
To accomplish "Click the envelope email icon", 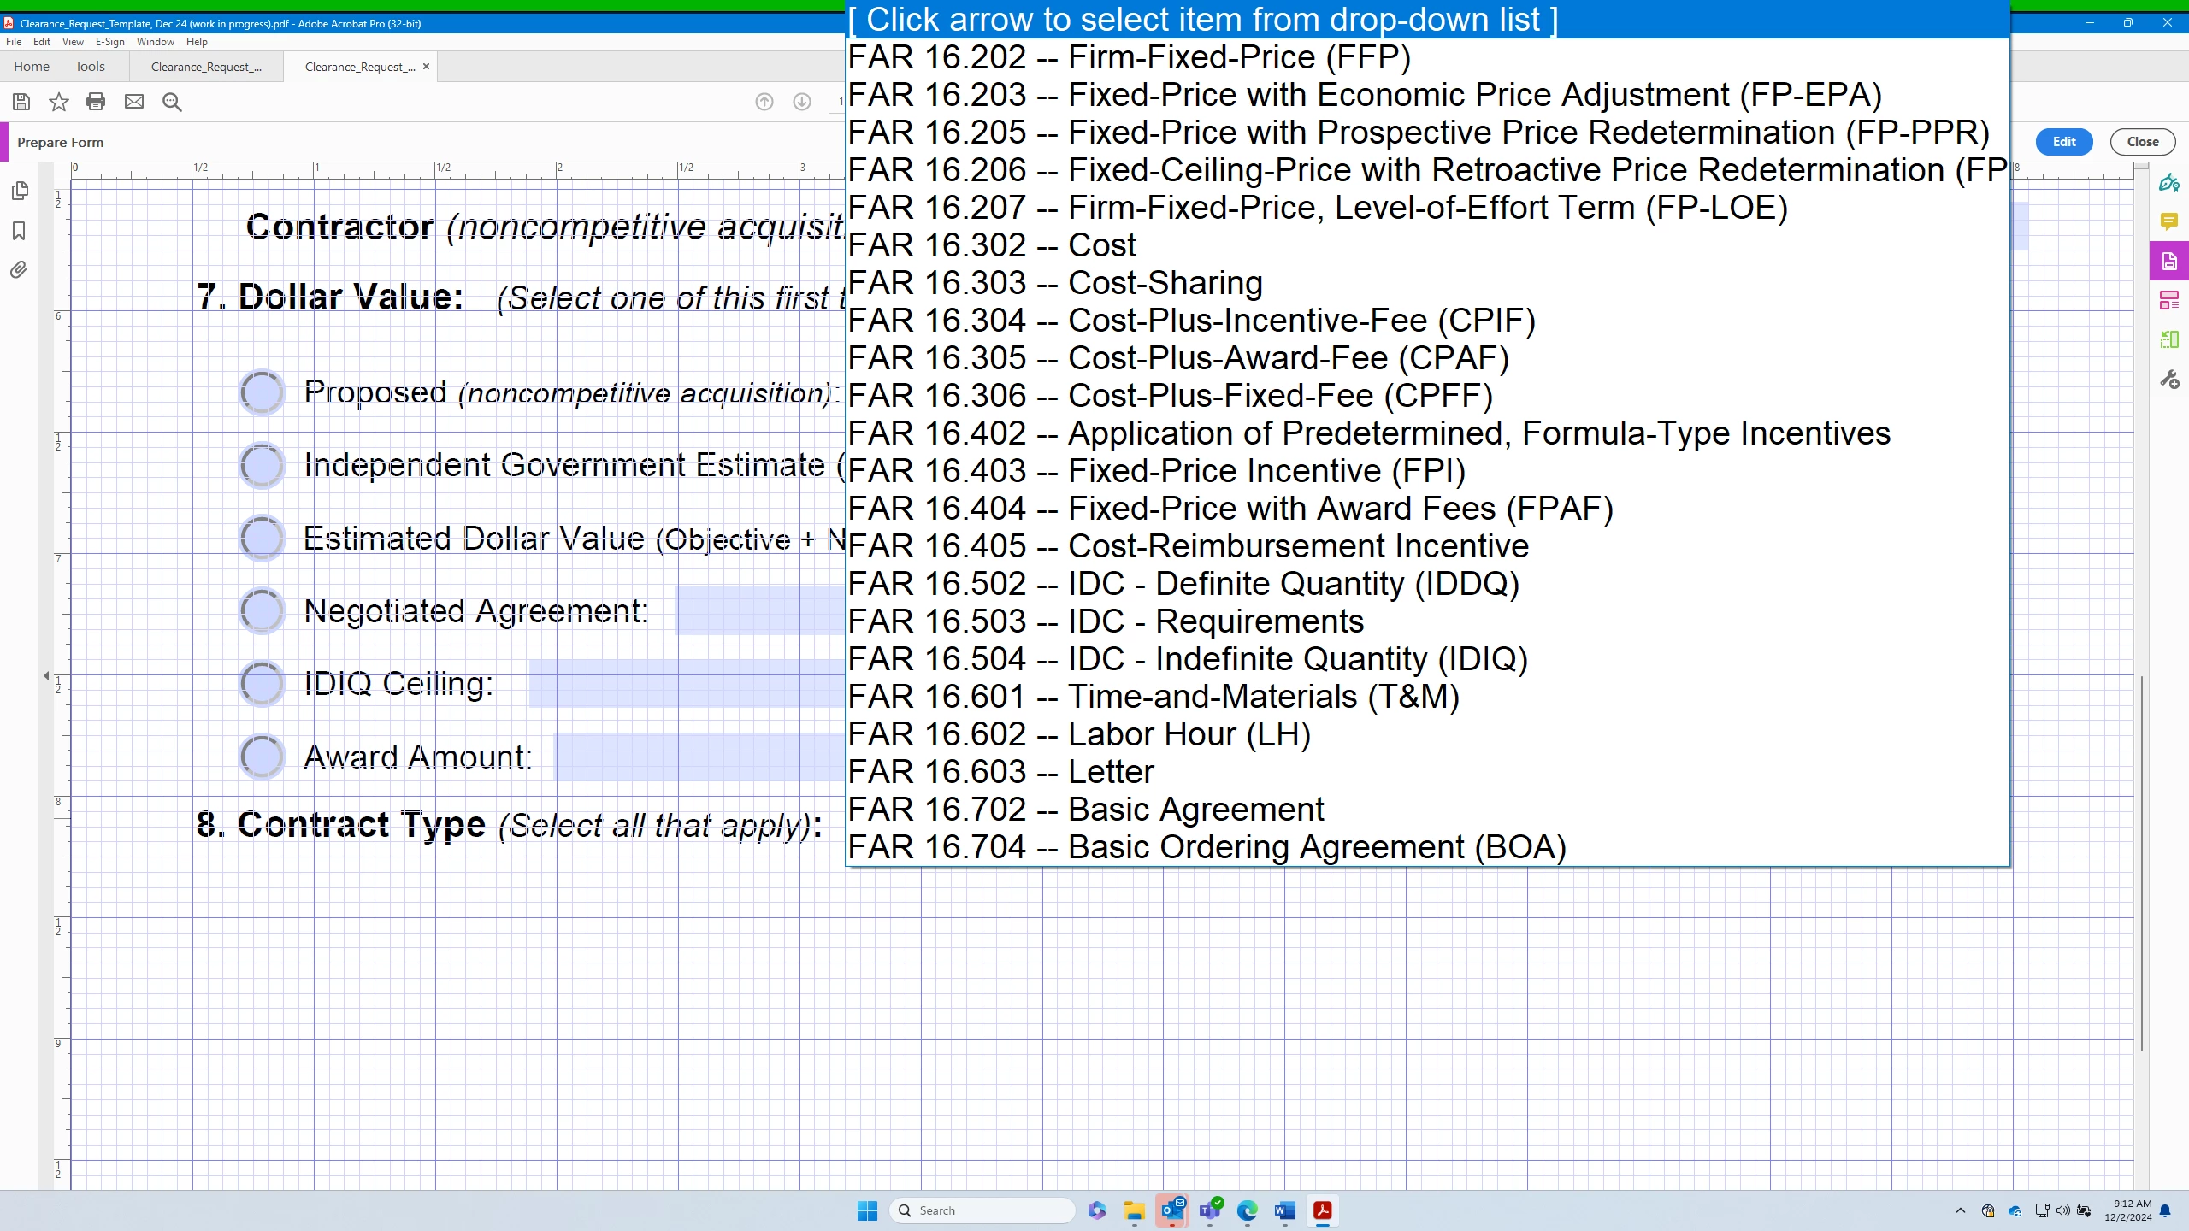I will [134, 102].
